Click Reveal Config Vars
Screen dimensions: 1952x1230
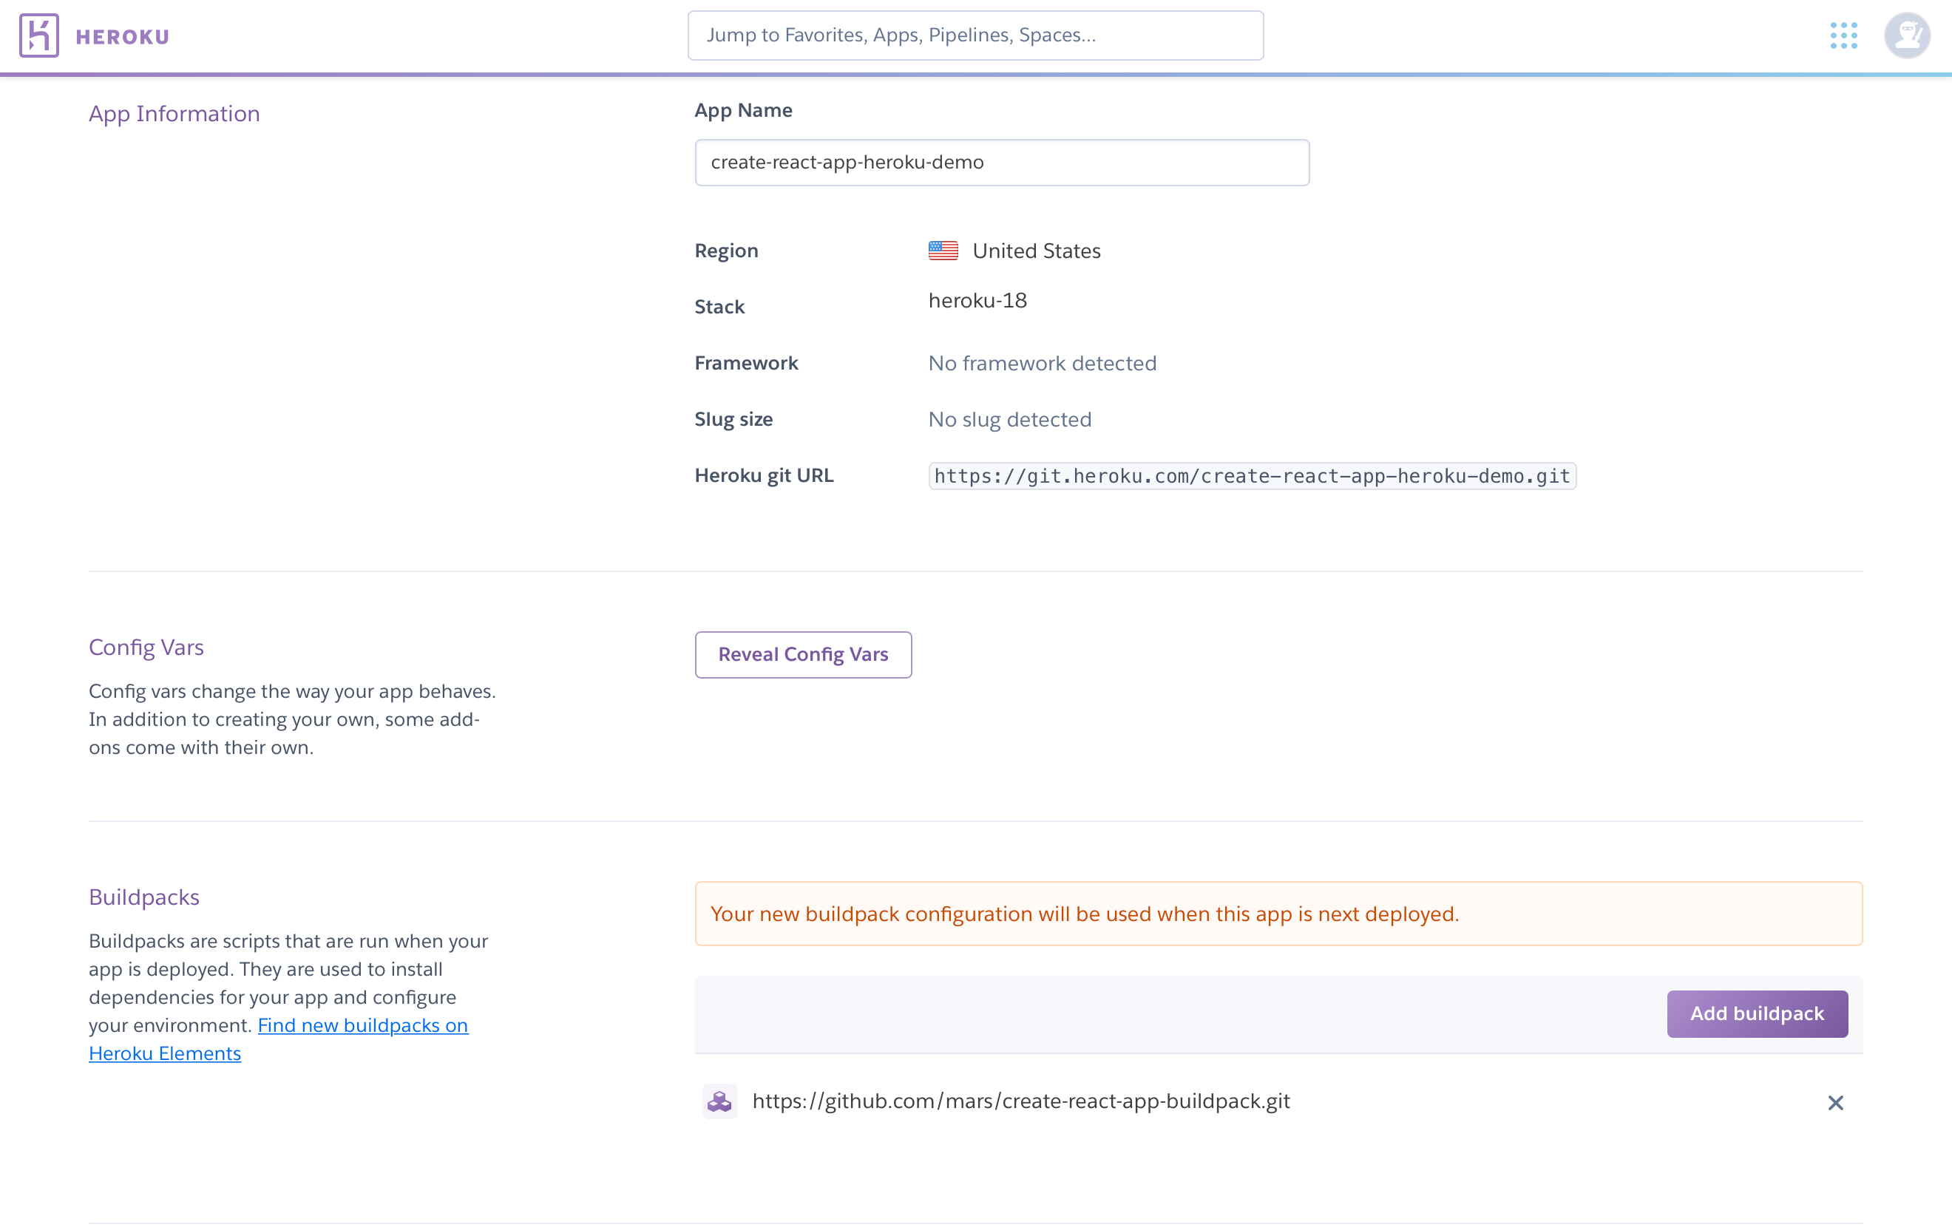[803, 654]
